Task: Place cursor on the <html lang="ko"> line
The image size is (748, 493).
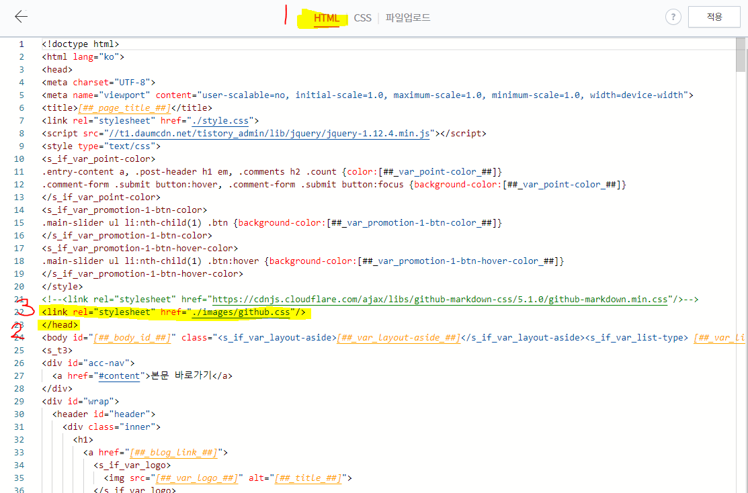Action: 83,56
